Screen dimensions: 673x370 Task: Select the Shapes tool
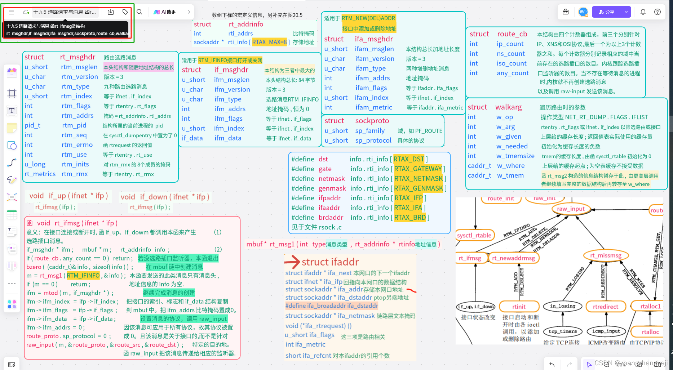point(12,145)
